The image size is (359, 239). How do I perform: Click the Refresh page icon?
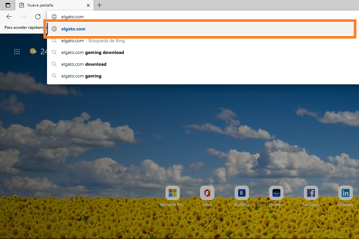38,17
